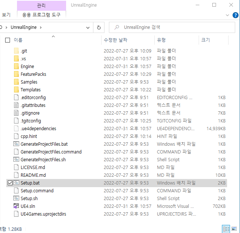Click the 702KB size value

pos(219,206)
